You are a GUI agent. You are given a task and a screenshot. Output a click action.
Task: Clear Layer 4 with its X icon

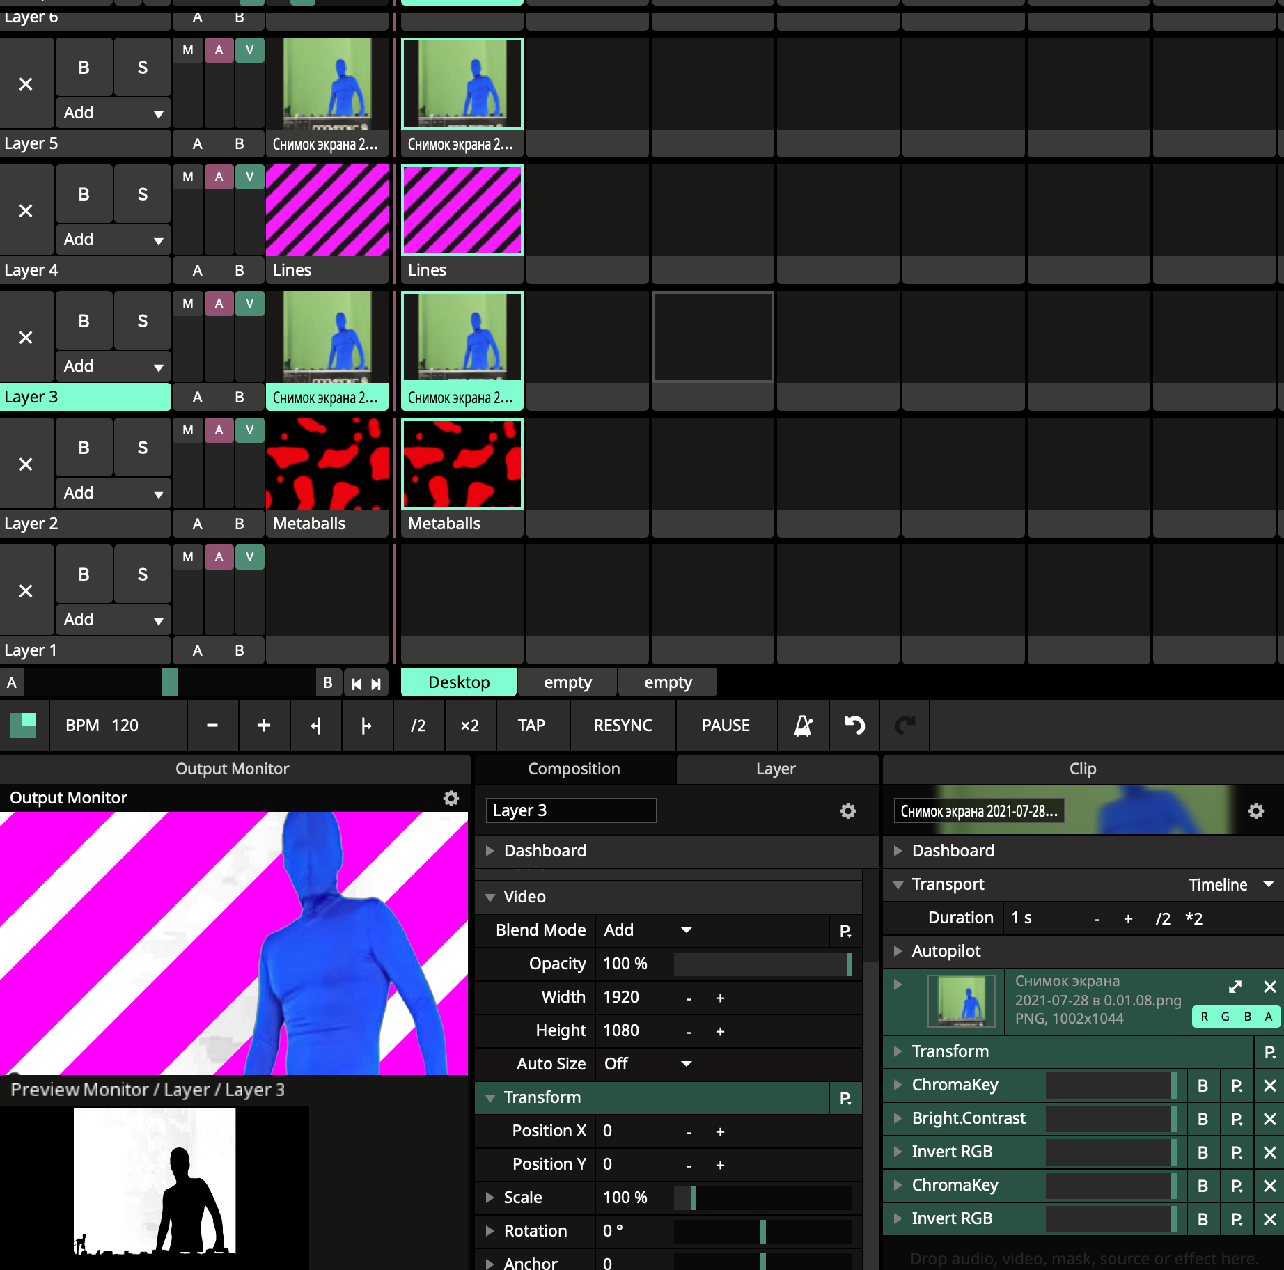(x=26, y=211)
